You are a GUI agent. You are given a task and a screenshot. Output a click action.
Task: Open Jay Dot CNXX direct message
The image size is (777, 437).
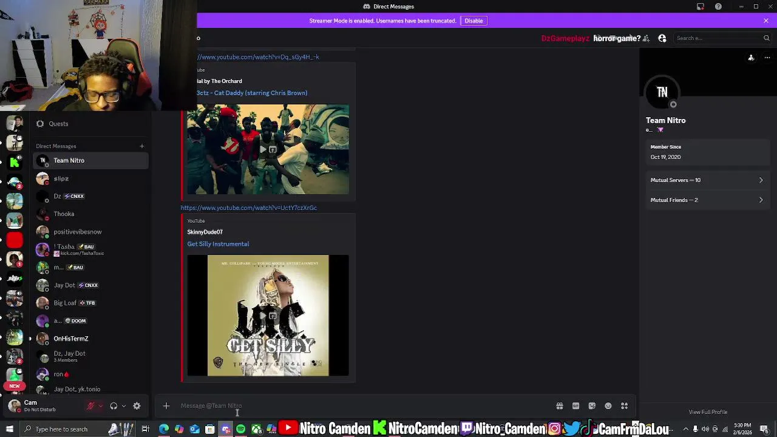(91, 285)
